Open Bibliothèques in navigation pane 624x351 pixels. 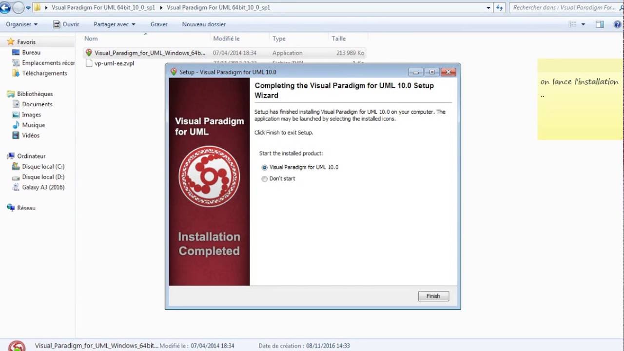[x=35, y=94]
